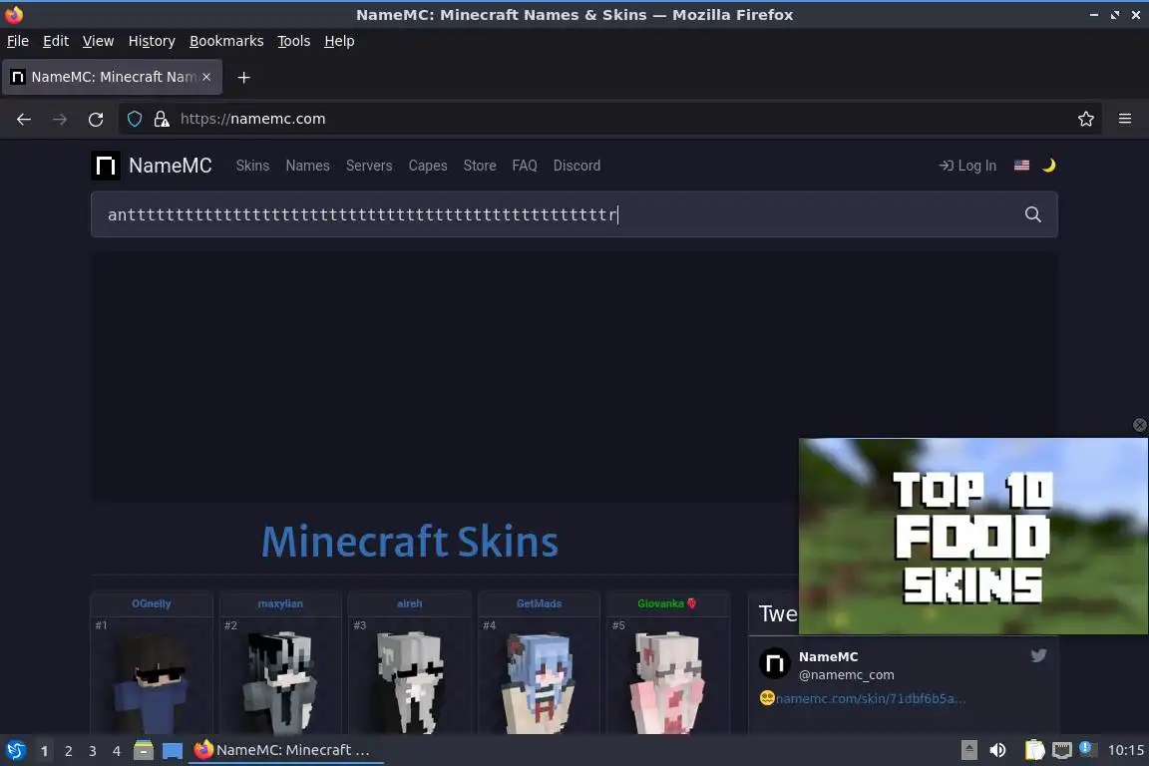Click the notification tray icon
The height and width of the screenshot is (766, 1149).
tap(1088, 749)
